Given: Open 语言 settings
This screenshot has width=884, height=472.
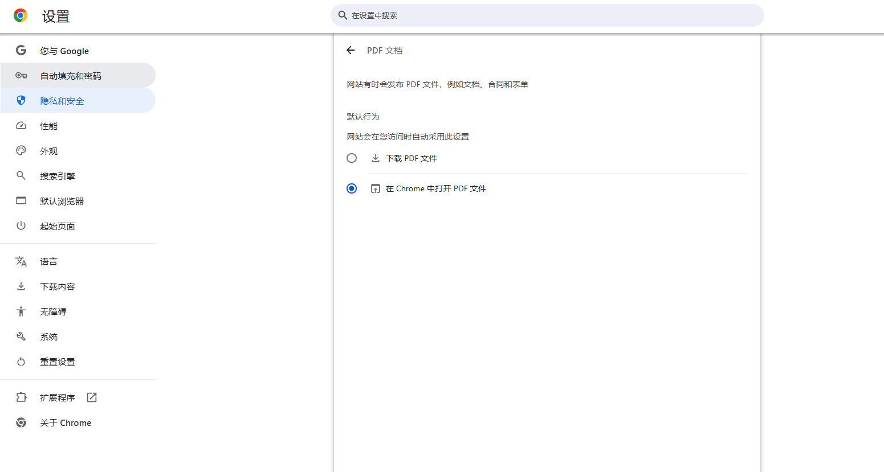Looking at the screenshot, I should (78, 261).
